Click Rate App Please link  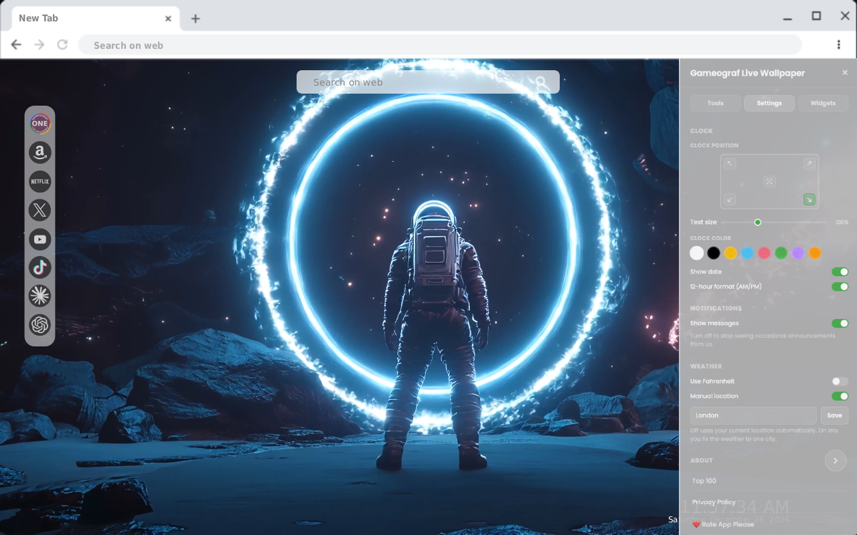(x=723, y=524)
